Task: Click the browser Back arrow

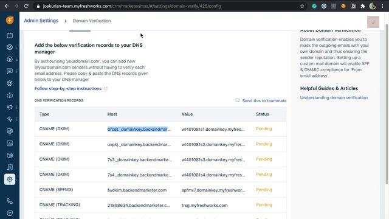Action: 7,6
